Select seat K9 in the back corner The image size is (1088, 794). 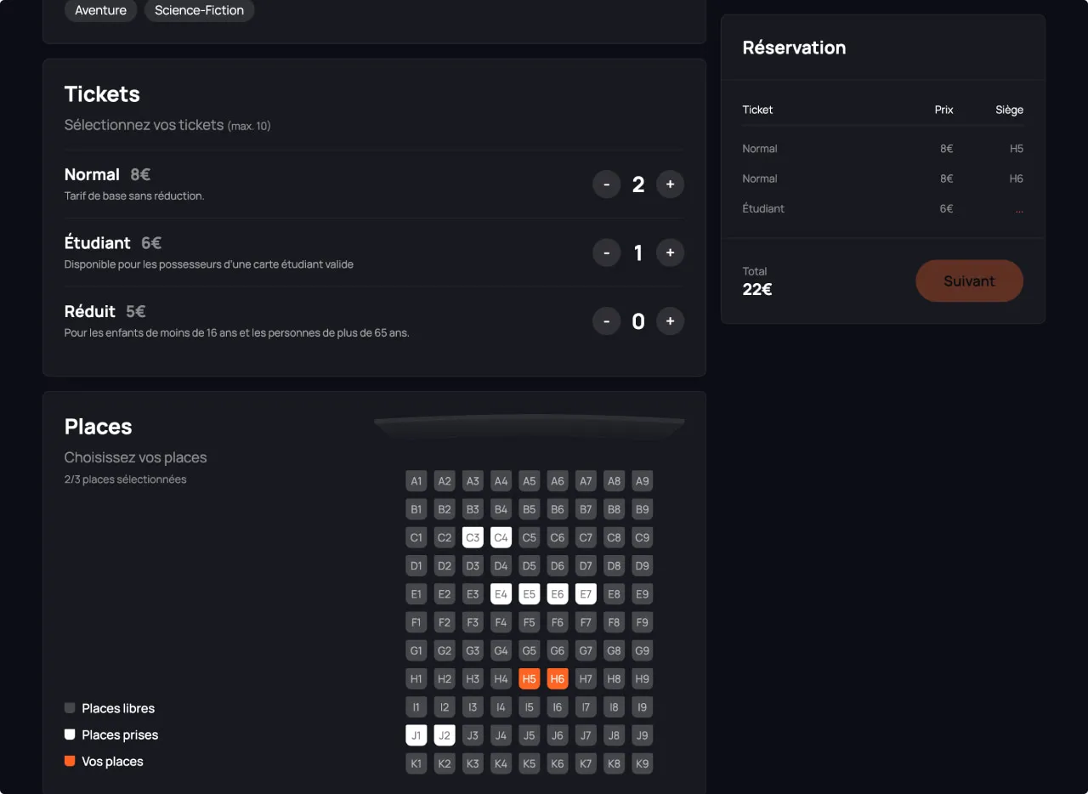point(642,763)
